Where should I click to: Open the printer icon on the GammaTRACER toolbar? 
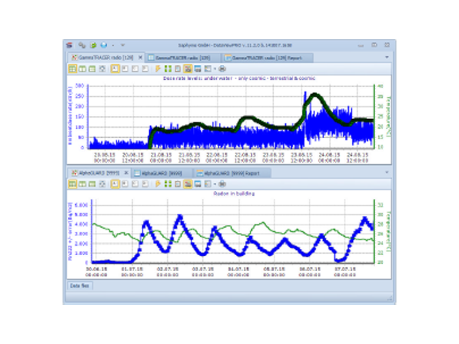click(223, 68)
